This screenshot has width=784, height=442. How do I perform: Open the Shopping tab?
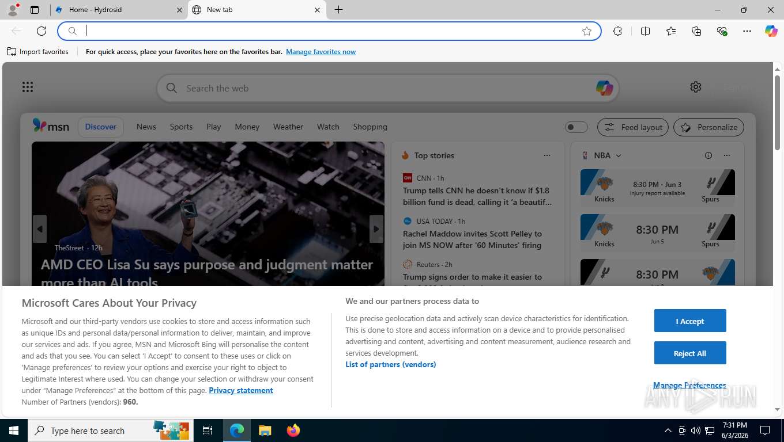click(370, 127)
